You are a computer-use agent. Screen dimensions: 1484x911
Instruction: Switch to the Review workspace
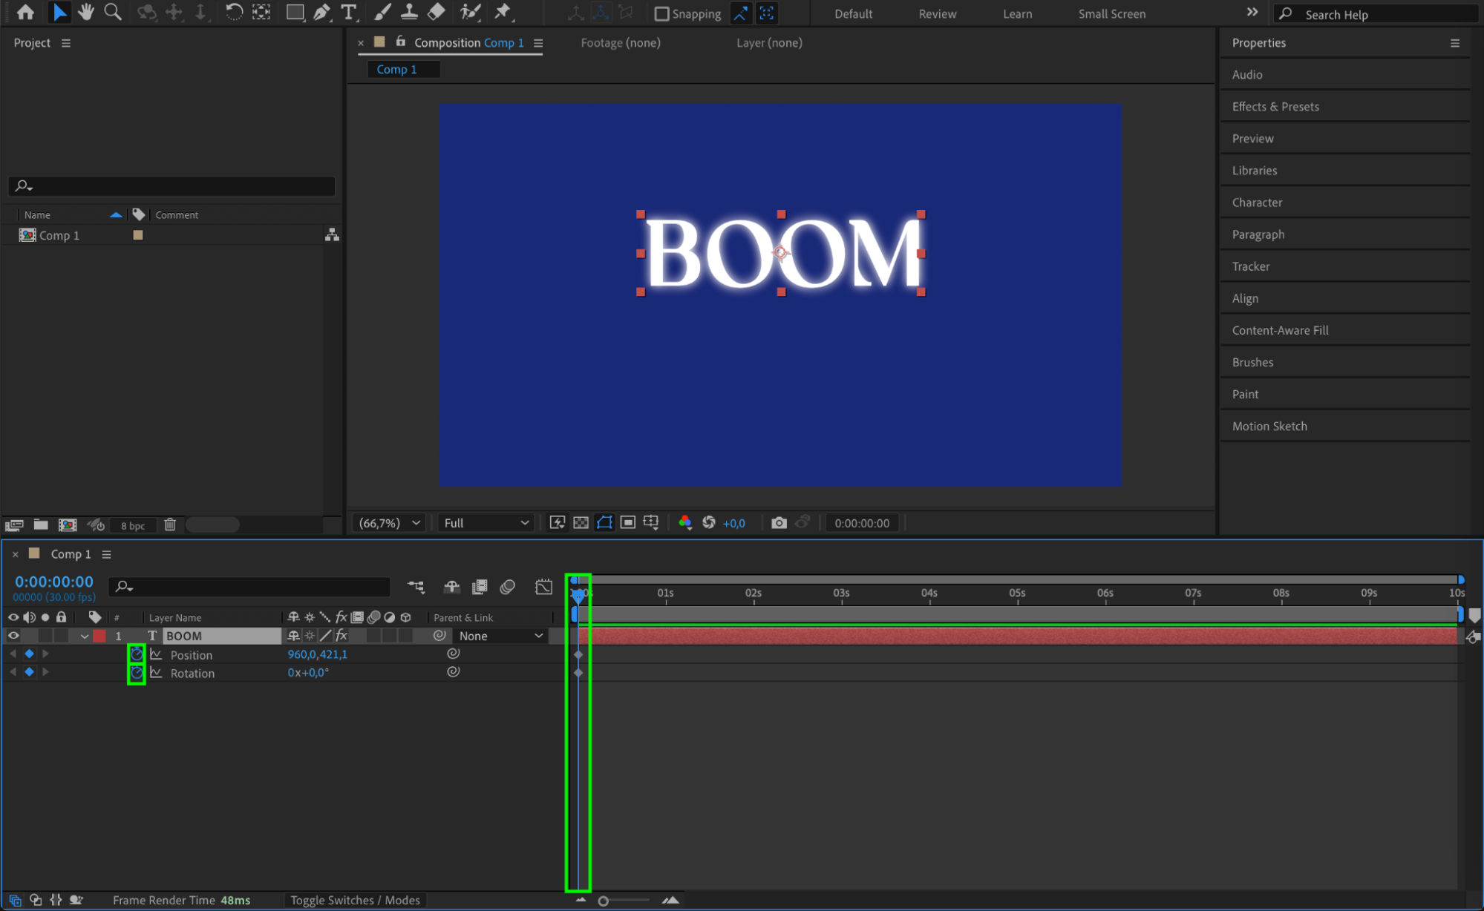[937, 13]
